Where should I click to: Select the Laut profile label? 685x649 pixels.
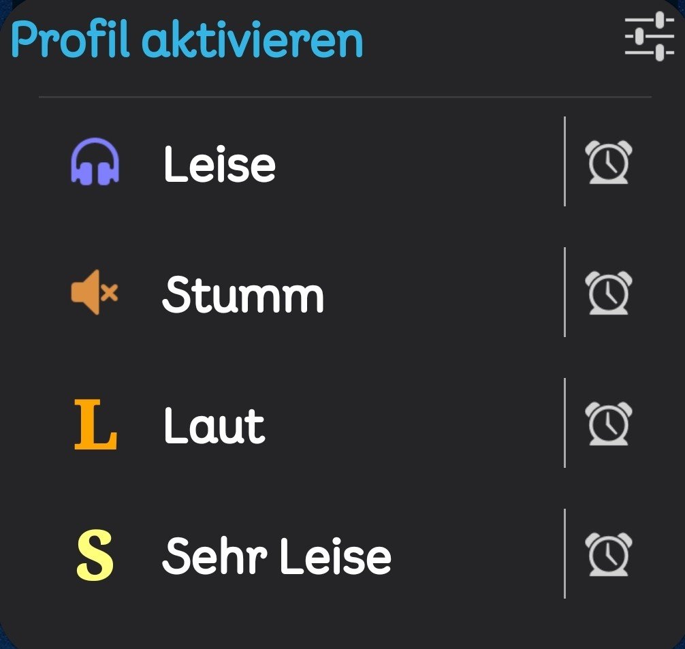214,426
